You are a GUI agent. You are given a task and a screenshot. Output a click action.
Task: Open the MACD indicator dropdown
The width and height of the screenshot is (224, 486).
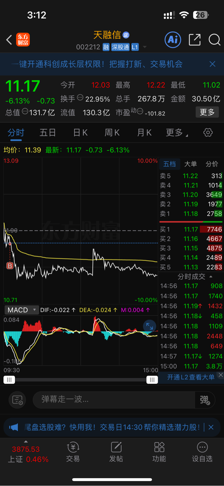[x=22, y=310]
